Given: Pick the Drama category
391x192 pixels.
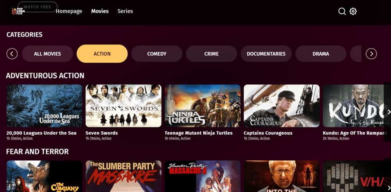Looking at the screenshot, I should (321, 54).
